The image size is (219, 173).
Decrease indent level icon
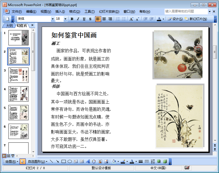coord(145,19)
